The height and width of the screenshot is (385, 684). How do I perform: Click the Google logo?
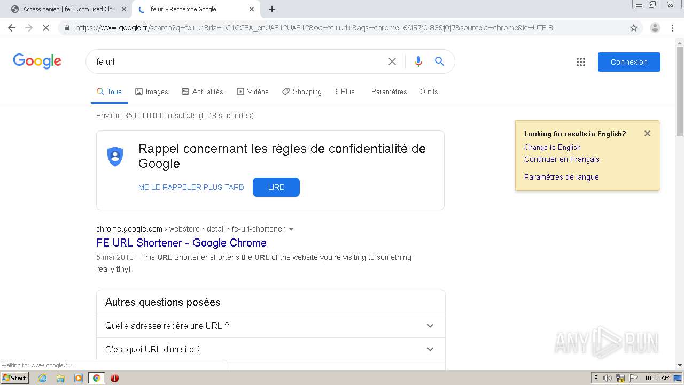(37, 61)
